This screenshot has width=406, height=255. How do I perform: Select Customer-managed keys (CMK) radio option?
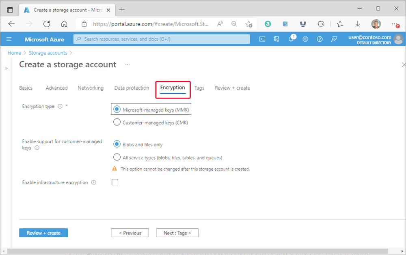point(117,122)
